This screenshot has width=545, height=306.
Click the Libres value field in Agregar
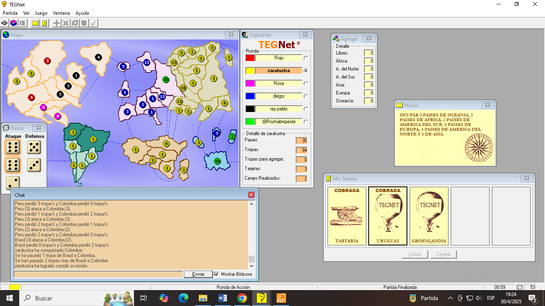369,53
